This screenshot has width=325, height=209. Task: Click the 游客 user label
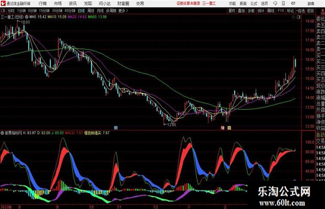click(311, 3)
